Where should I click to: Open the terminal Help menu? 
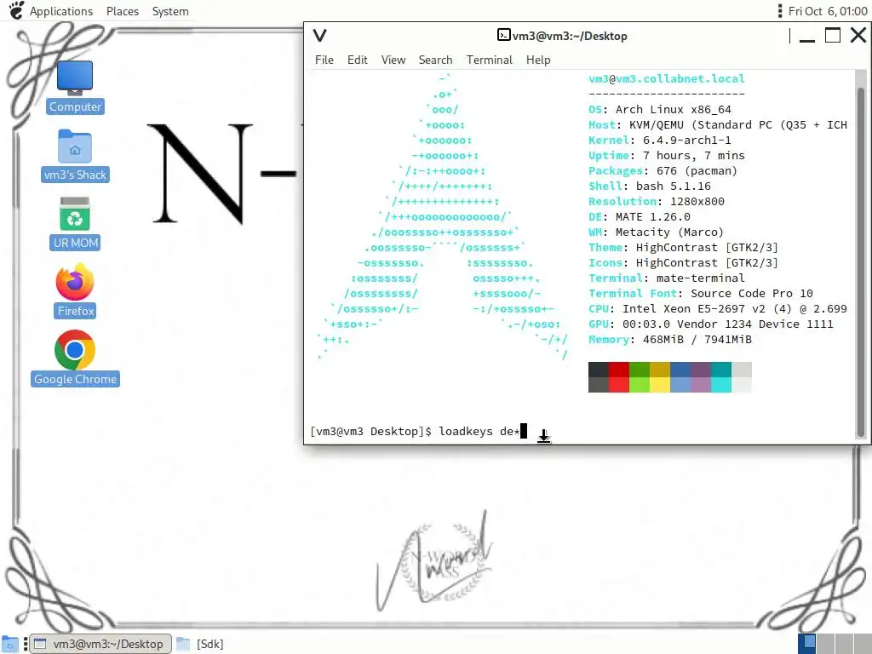click(x=538, y=60)
